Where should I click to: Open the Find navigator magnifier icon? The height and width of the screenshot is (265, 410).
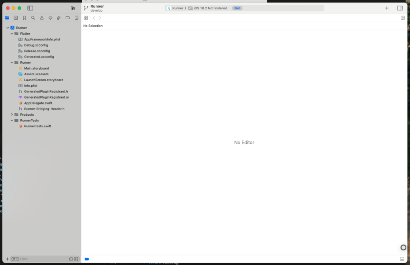point(33,18)
